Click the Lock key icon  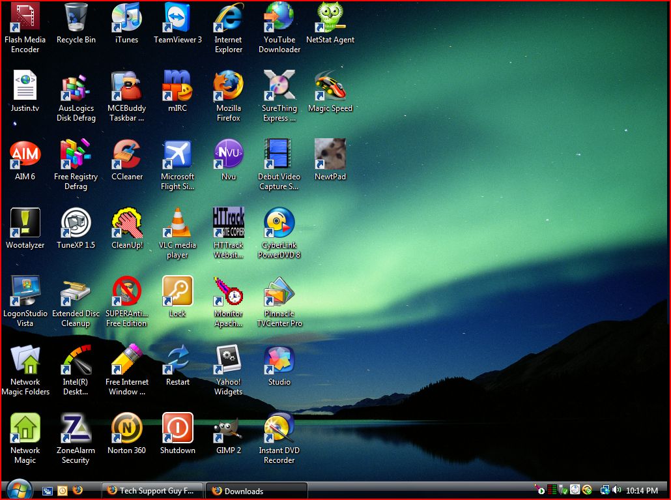[x=178, y=291]
